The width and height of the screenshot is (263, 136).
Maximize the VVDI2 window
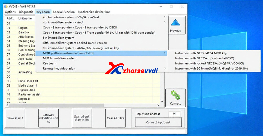pyautogui.click(x=171, y=7)
